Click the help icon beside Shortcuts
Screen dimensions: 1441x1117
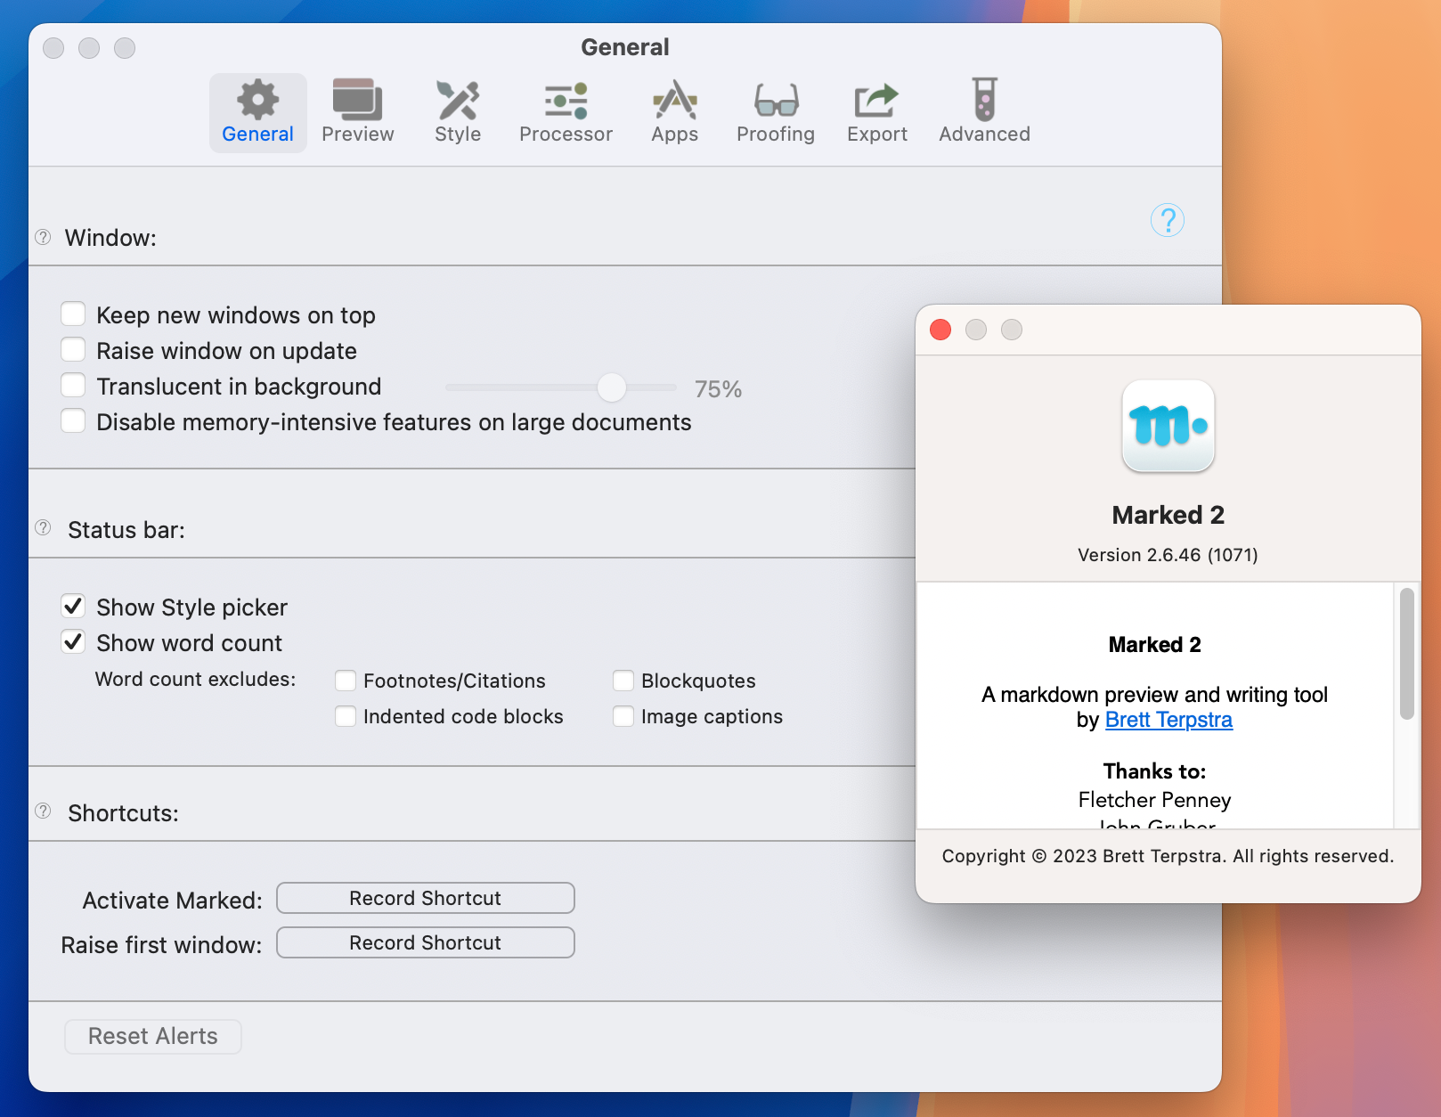click(x=43, y=811)
